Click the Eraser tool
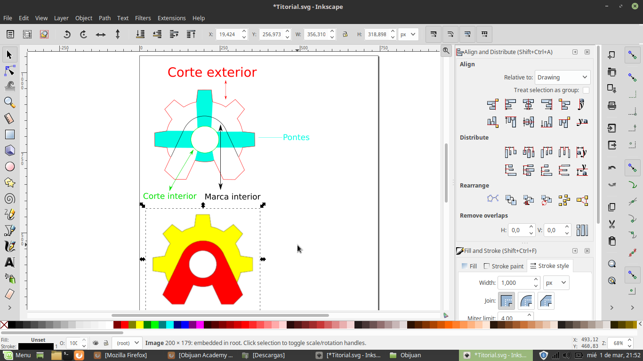643x361 pixels. coord(10,294)
